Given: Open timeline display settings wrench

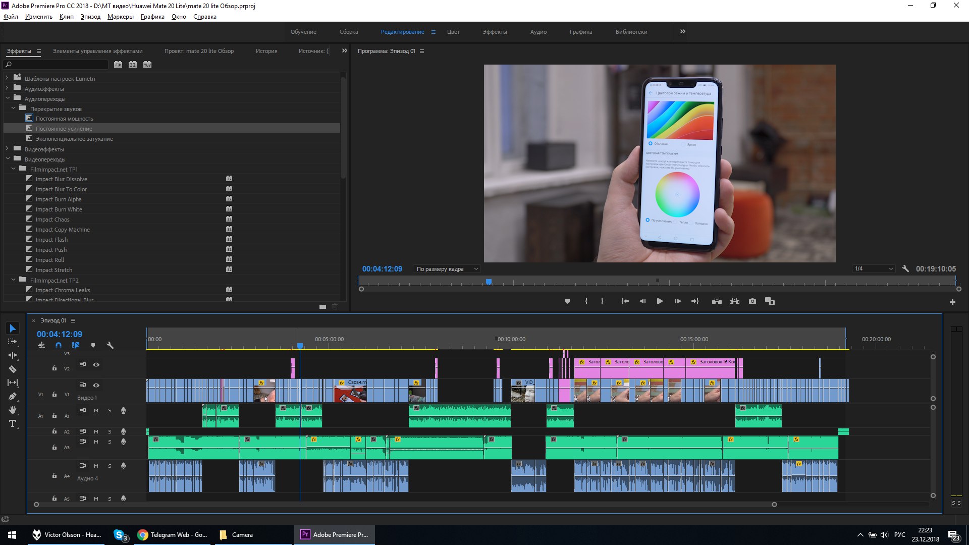Looking at the screenshot, I should click(x=110, y=345).
